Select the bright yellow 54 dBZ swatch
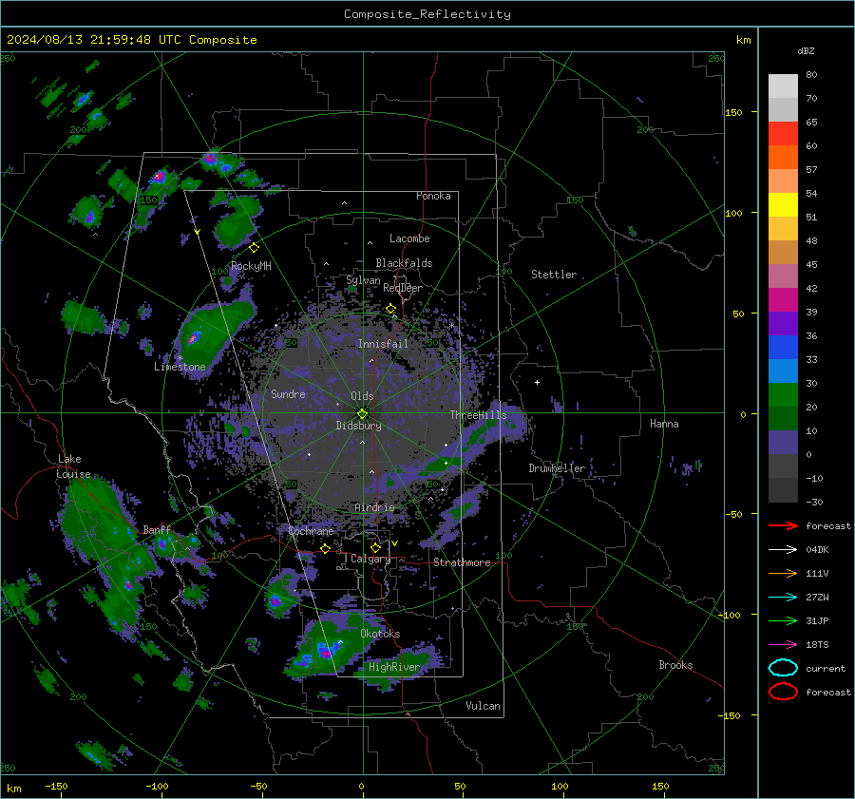The image size is (855, 799). point(783,204)
